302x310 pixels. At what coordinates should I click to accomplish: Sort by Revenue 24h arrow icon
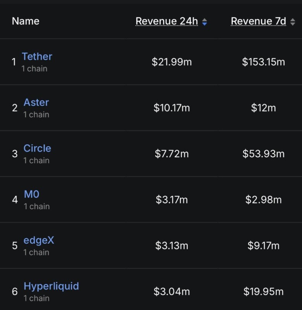coord(204,22)
